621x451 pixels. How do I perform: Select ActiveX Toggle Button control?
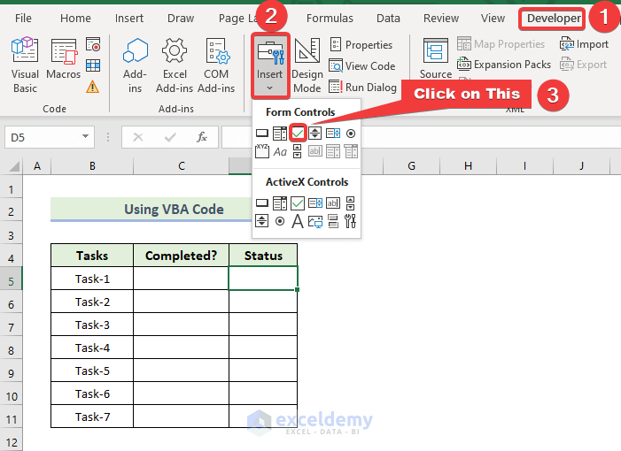coord(333,221)
